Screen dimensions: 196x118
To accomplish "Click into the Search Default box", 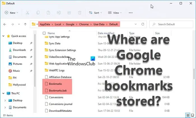I will click(x=171, y=24).
